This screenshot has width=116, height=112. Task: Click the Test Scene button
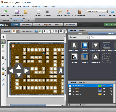click(110, 25)
